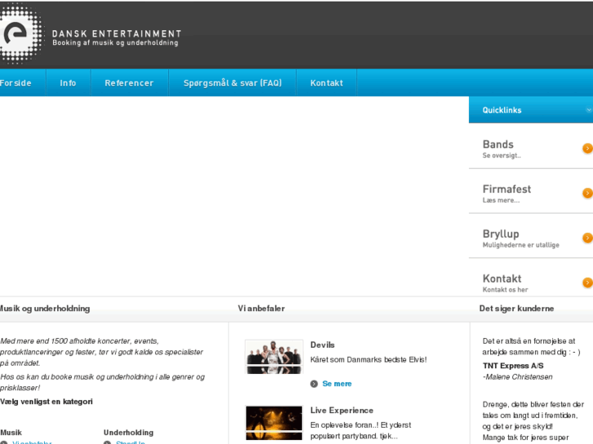Click the orange arrow beside sidebar Kontakt
593x444 pixels.
click(587, 282)
